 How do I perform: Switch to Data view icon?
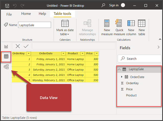click(x=6, y=56)
